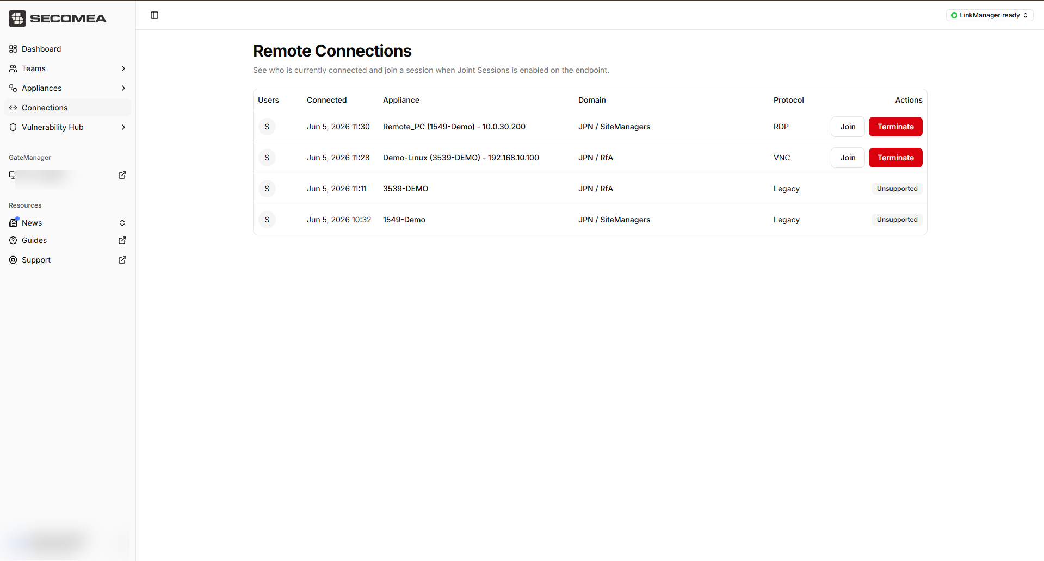Image resolution: width=1044 pixels, height=561 pixels.
Task: Click the 1549-Demo appliance cell
Action: point(404,220)
